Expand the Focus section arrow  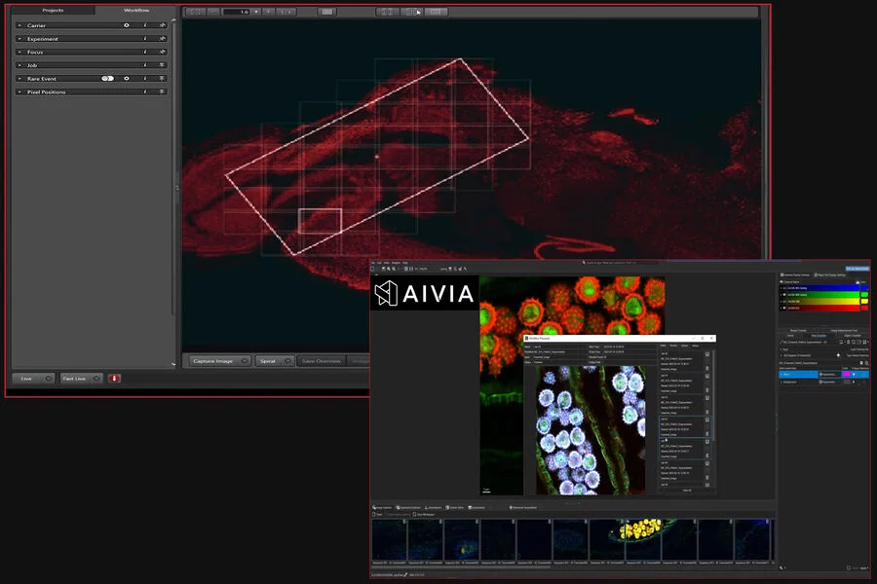point(19,52)
